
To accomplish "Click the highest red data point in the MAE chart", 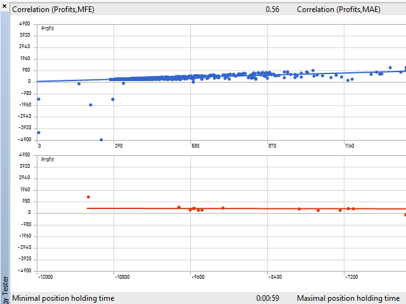I will (88, 197).
